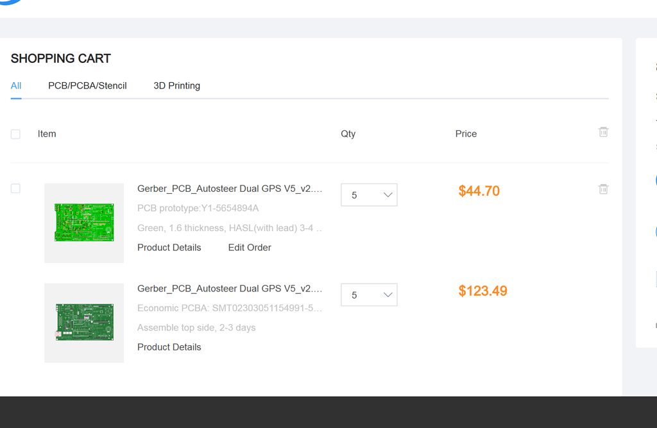Click the green PCB prototype thumbnail image
The image size is (657, 428).
click(x=83, y=223)
